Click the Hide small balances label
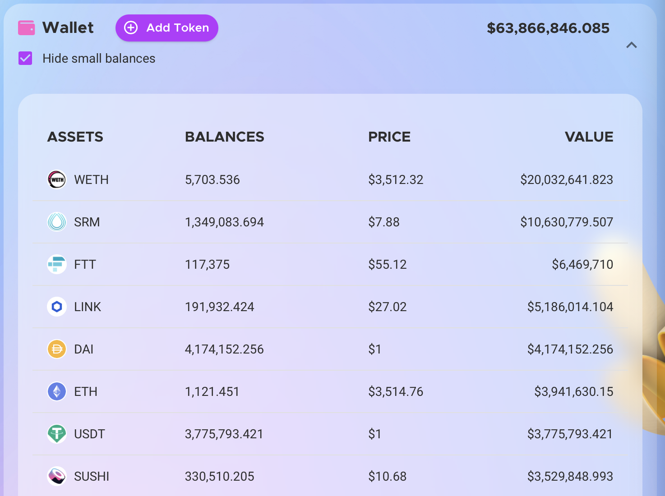Viewport: 665px width, 496px height. 99,59
